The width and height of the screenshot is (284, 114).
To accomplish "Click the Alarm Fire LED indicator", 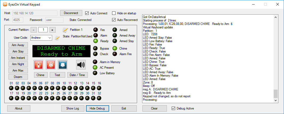I will pos(115,54).
